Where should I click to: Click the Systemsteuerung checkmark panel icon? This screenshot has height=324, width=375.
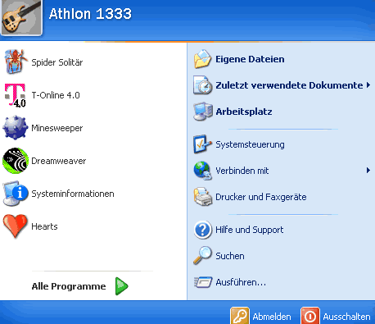202,144
